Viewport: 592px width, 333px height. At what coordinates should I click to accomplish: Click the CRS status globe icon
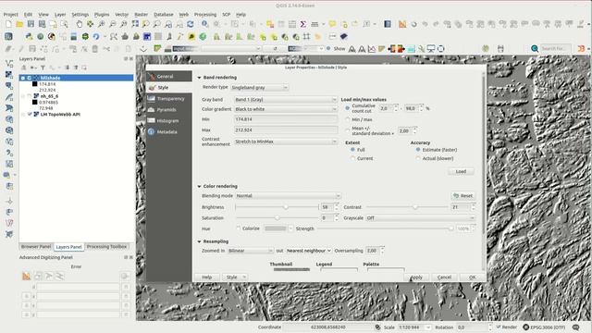click(526, 327)
